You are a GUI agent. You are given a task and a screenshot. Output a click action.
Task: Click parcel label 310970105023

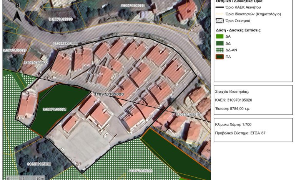point(15,50)
